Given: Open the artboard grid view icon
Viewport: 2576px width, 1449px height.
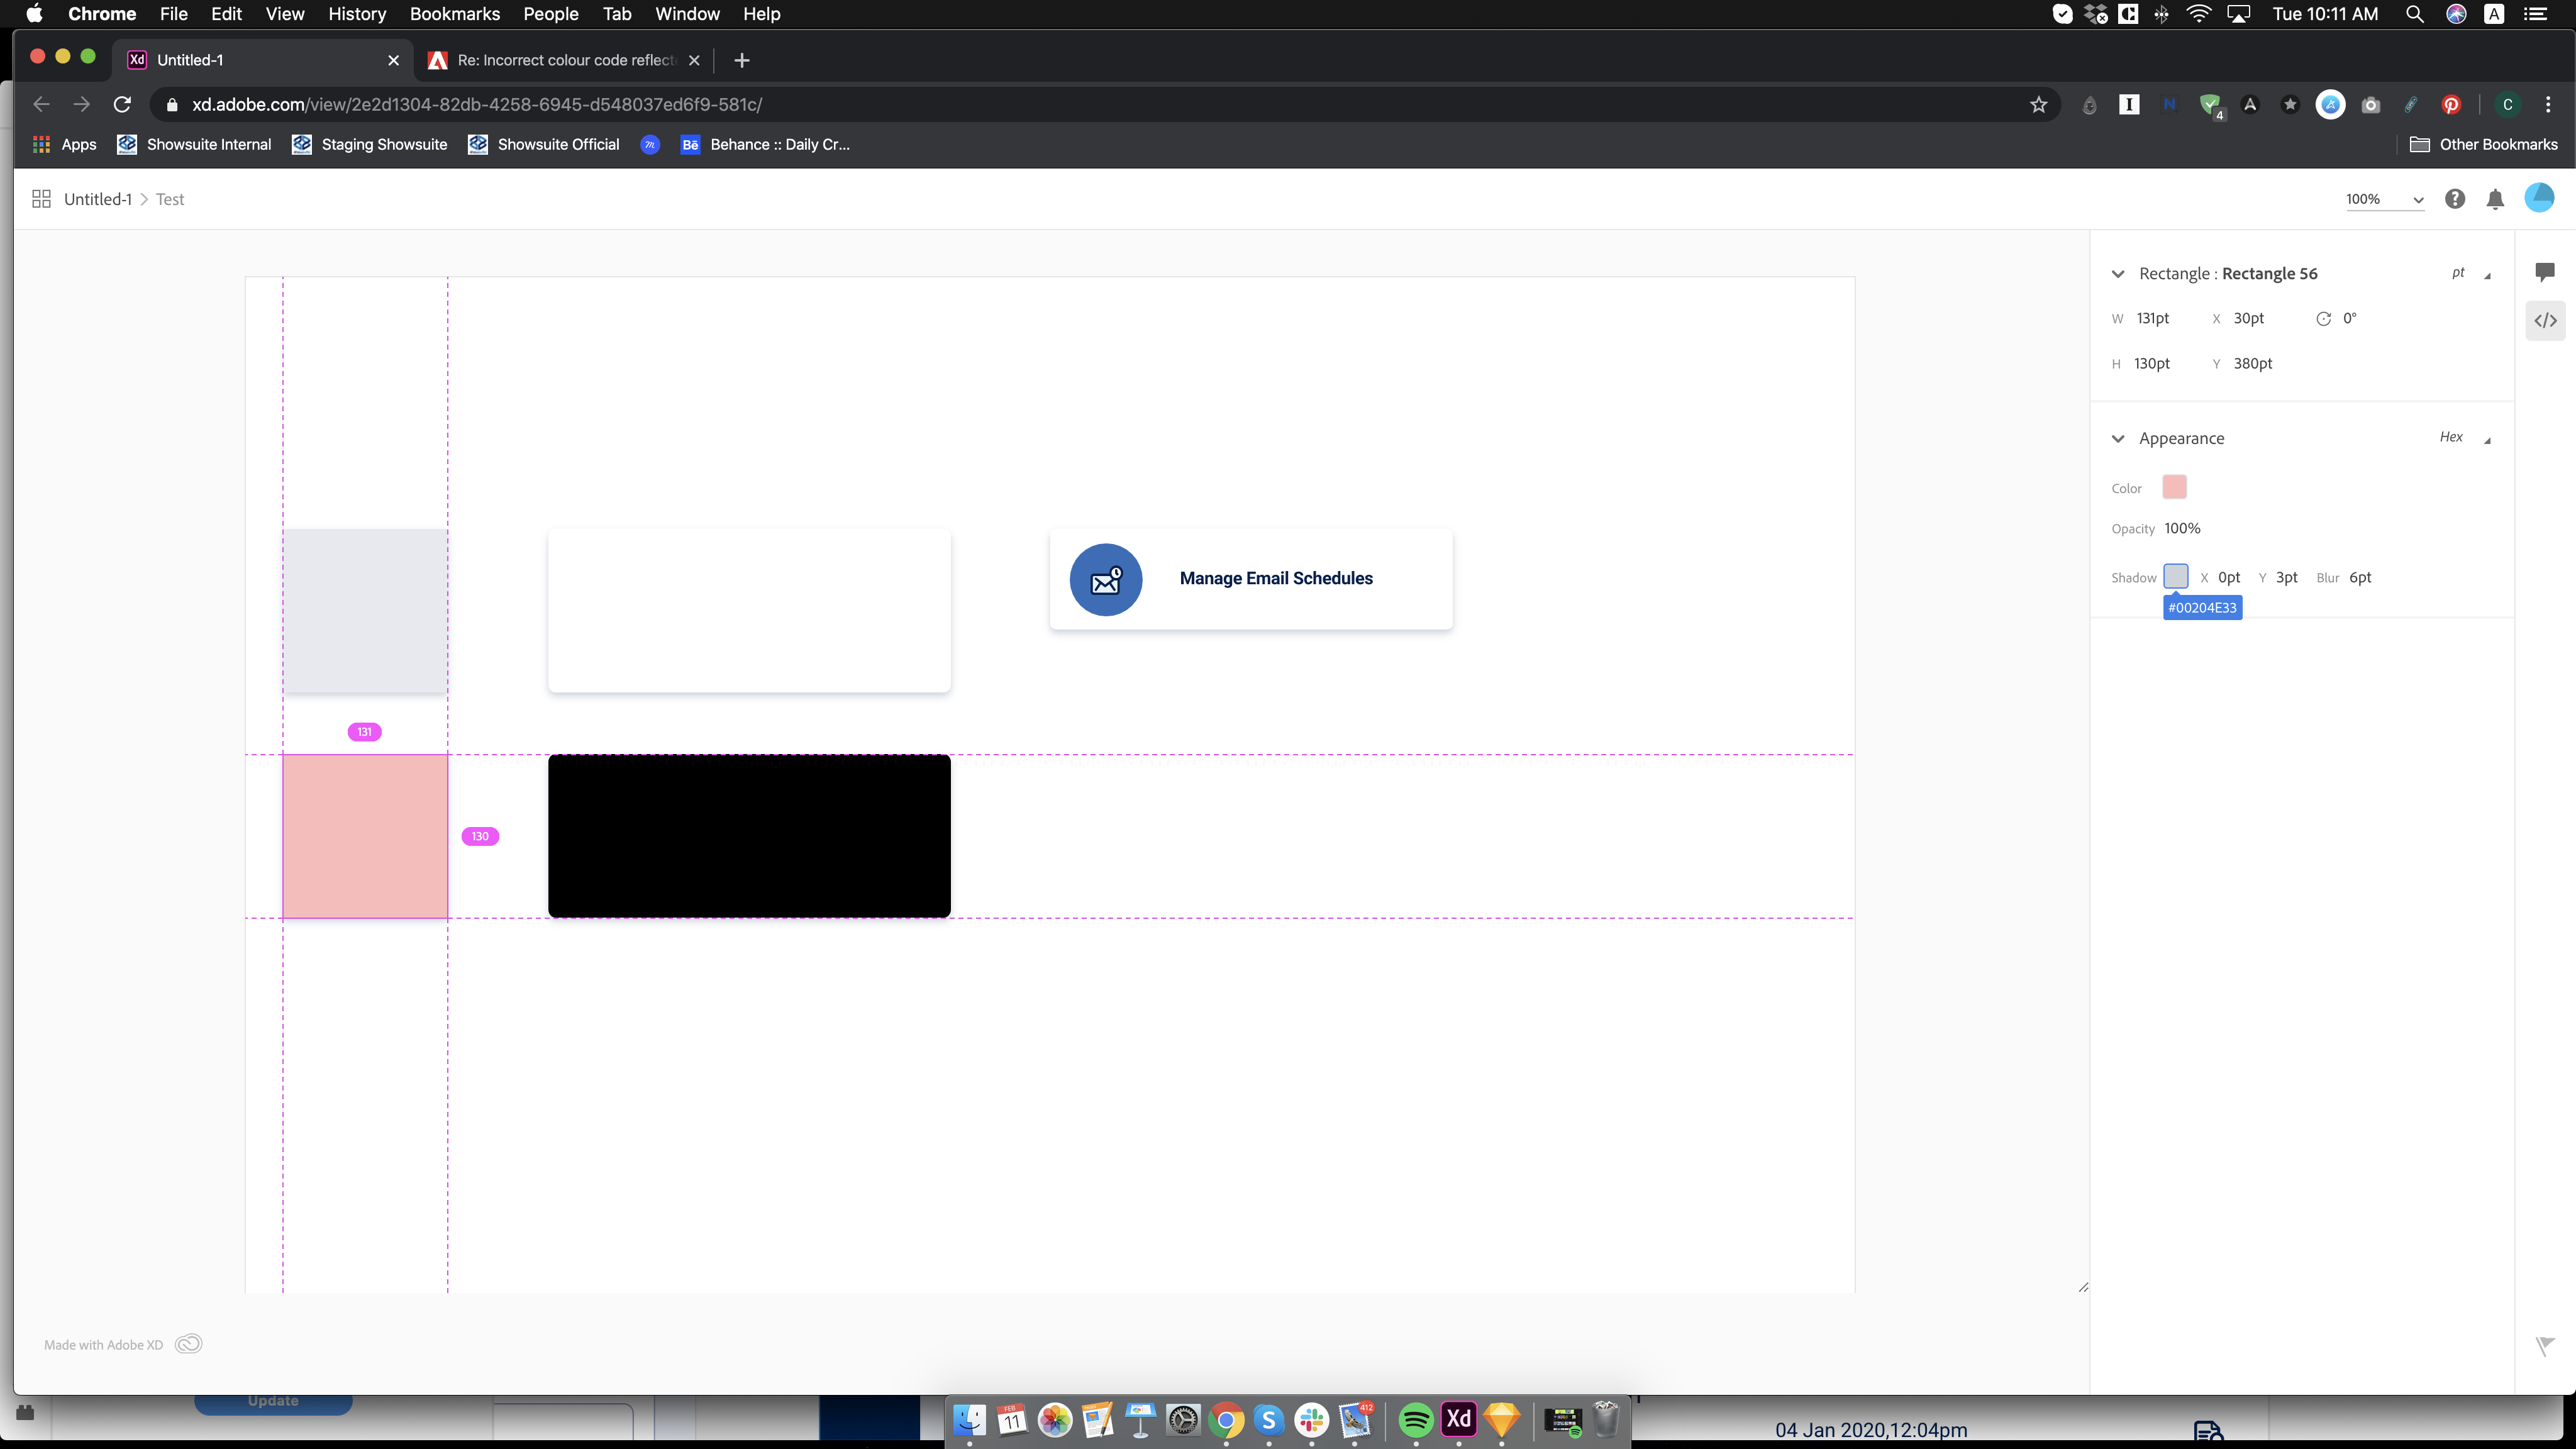Looking at the screenshot, I should click(41, 199).
